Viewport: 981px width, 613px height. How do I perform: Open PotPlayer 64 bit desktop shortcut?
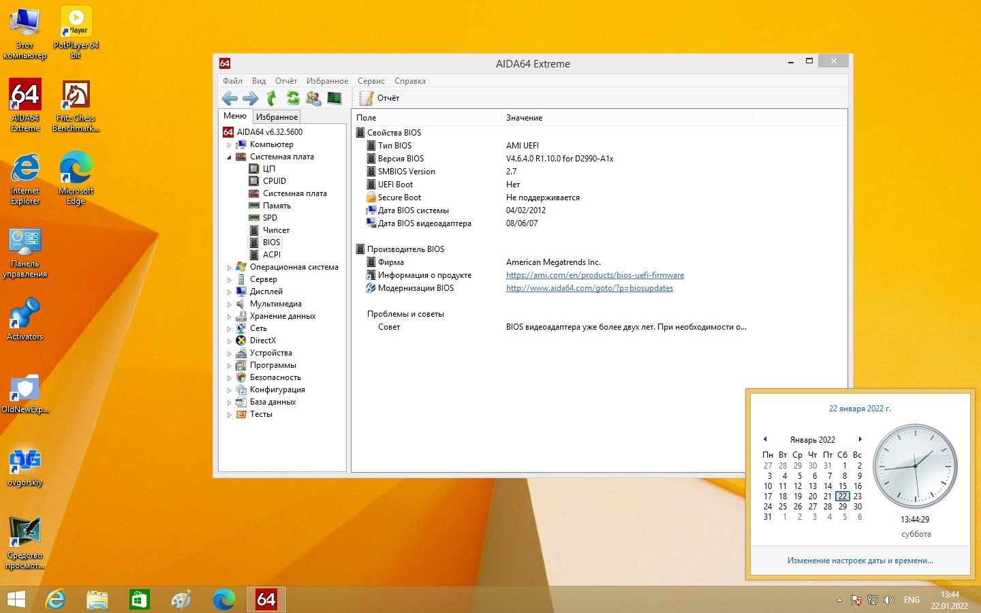point(76,32)
